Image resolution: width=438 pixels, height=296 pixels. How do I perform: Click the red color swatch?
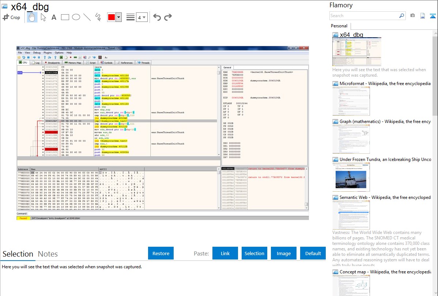tap(112, 17)
